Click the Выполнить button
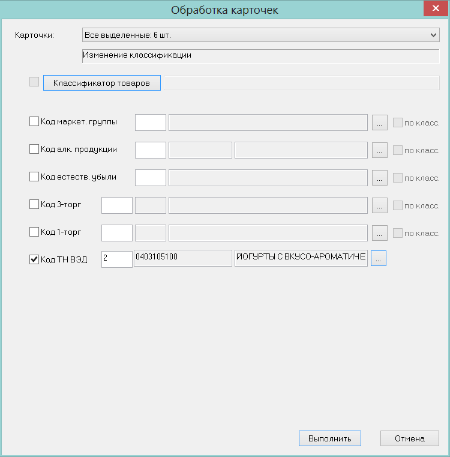This screenshot has height=457, width=450. [330, 438]
